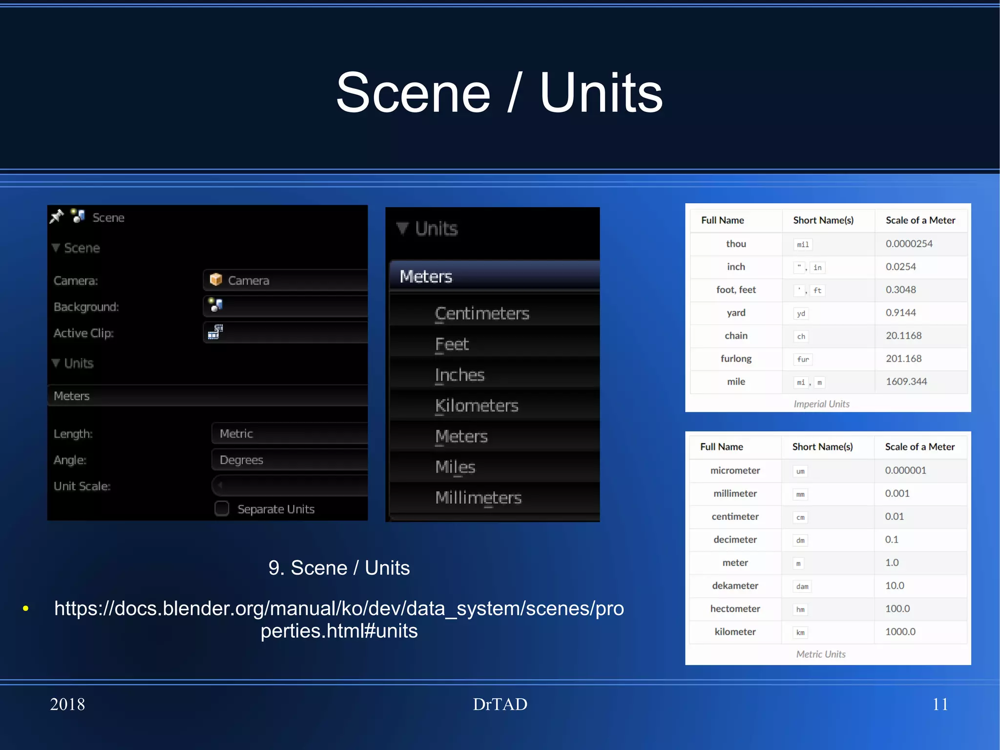Click the Unit Scale slider field
1000x750 pixels.
tap(289, 486)
